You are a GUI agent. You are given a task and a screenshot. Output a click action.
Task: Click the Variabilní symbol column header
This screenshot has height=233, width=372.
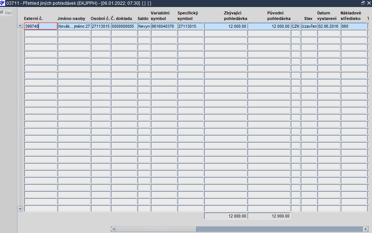[160, 16]
